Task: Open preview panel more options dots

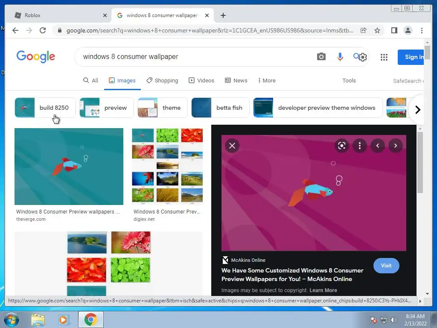Action: (x=359, y=146)
